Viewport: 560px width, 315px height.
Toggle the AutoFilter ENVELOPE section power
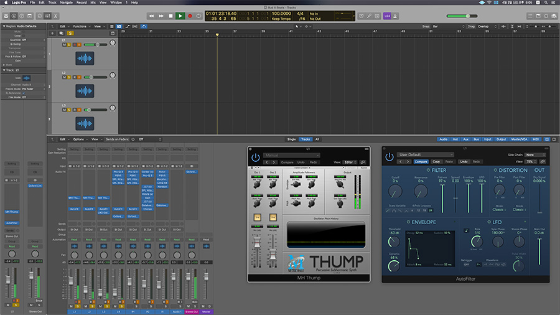pos(408,222)
